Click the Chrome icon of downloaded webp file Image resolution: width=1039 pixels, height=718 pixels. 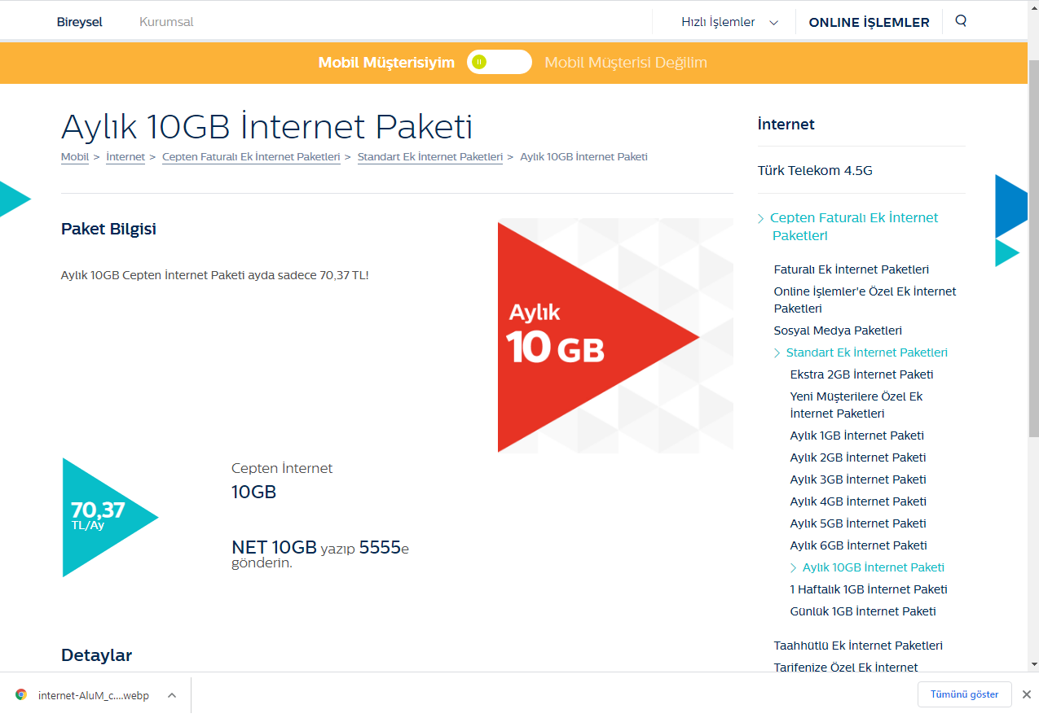click(x=21, y=695)
